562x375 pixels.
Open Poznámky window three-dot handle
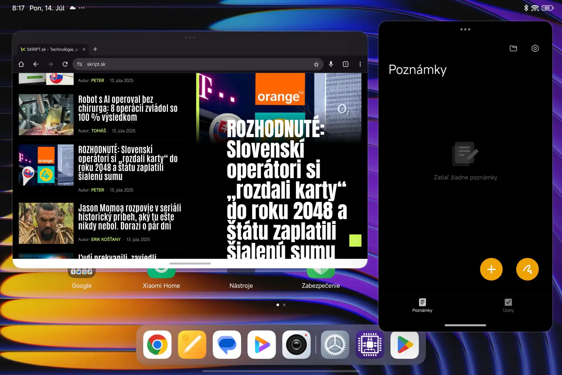(x=465, y=29)
